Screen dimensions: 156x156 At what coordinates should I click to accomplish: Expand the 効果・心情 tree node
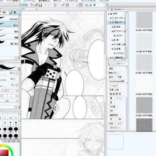pos(112,44)
